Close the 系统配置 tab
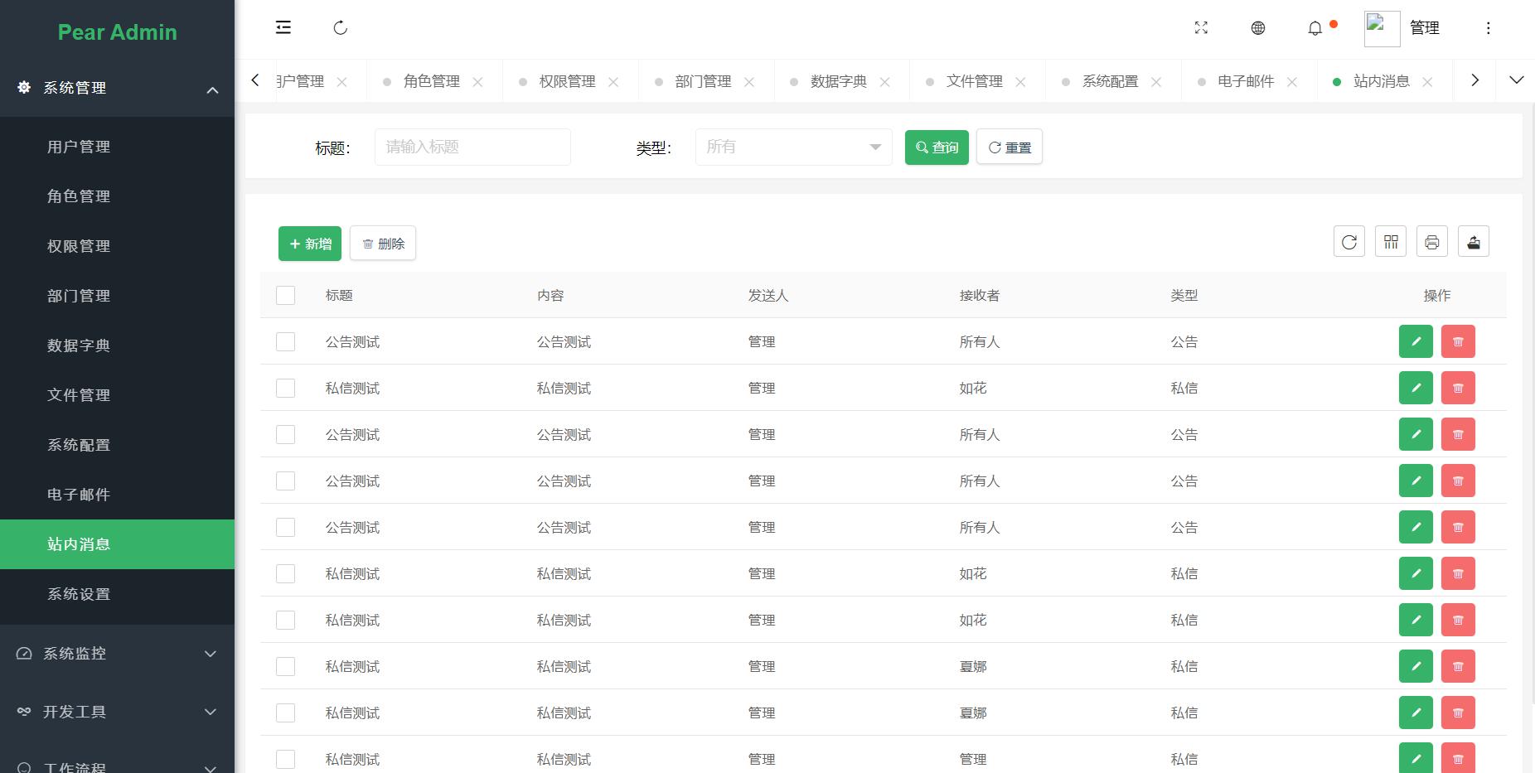The height and width of the screenshot is (773, 1535). tap(1156, 82)
